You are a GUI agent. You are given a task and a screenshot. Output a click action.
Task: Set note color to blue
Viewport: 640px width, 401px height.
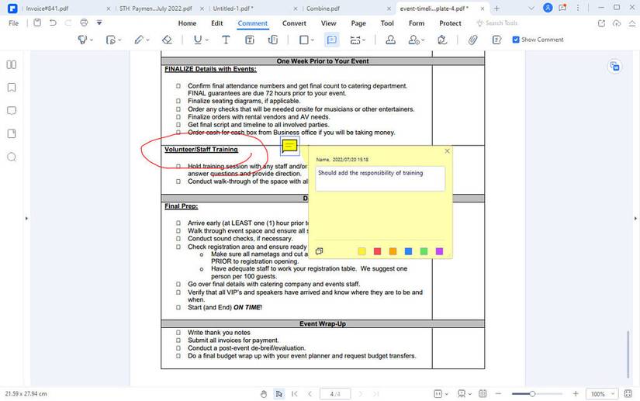click(408, 251)
